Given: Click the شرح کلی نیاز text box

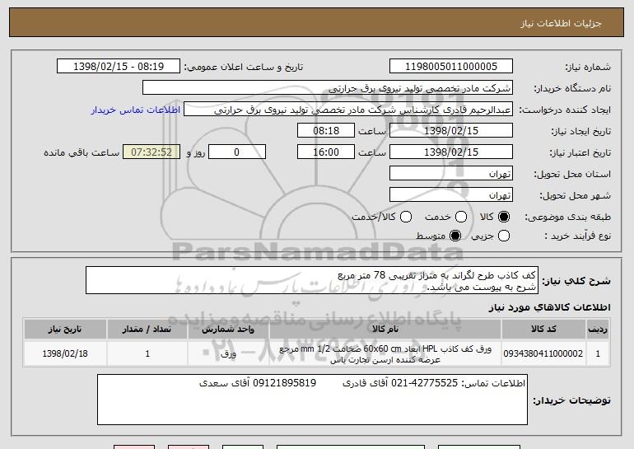Looking at the screenshot, I should [x=312, y=280].
